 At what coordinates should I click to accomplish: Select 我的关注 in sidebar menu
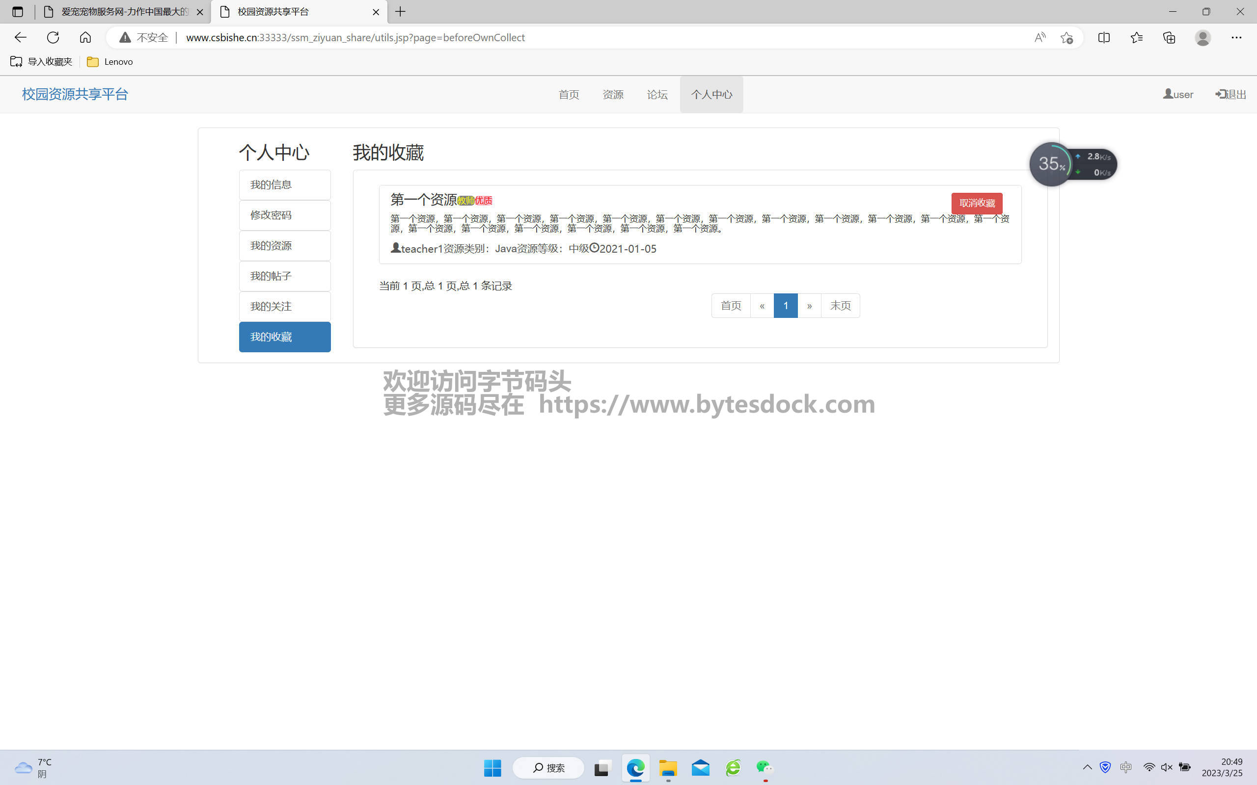pyautogui.click(x=285, y=306)
